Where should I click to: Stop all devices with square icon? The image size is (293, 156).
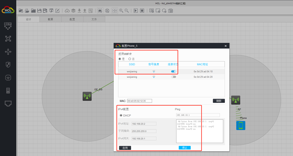pos(142,11)
